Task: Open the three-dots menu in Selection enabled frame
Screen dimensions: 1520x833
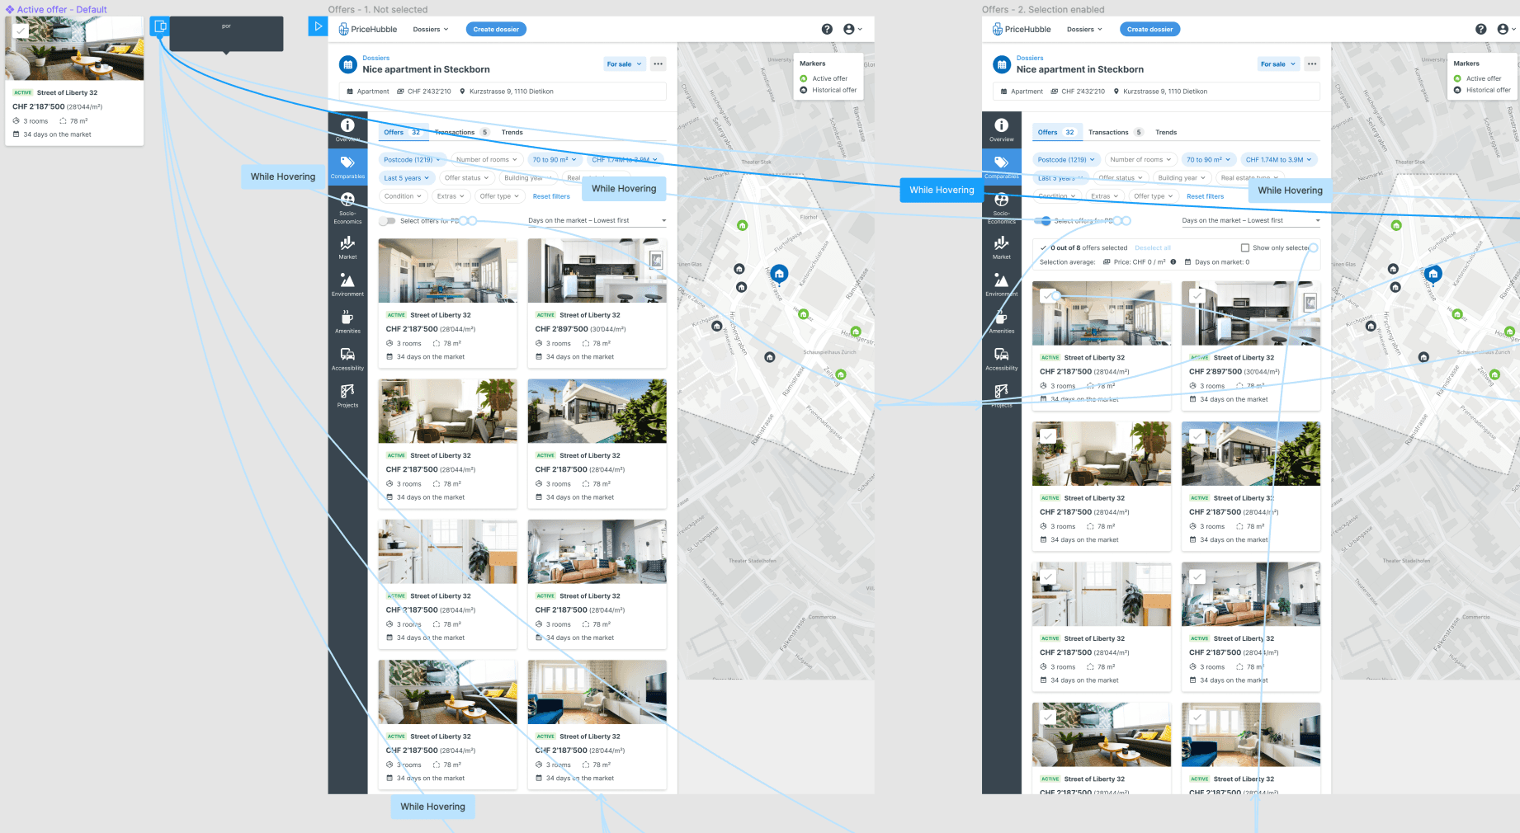Action: pos(1311,64)
